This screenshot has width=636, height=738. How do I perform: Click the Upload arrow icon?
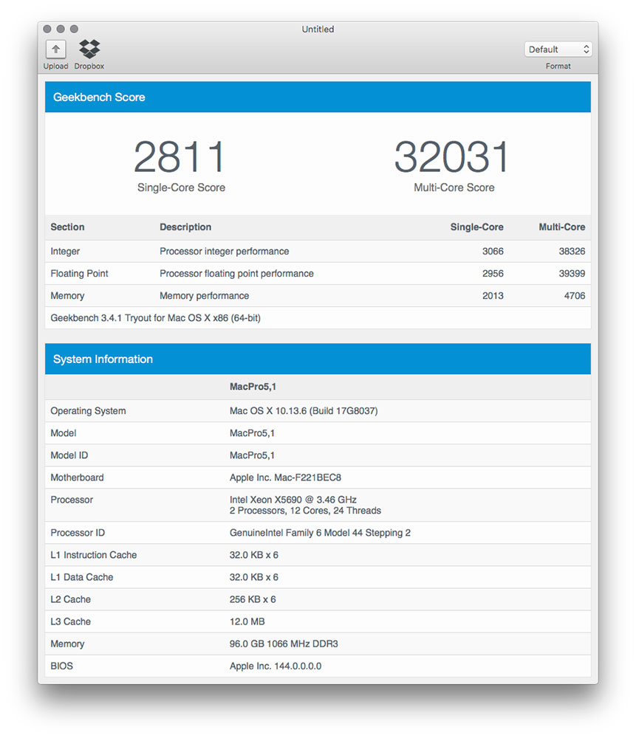coord(55,49)
